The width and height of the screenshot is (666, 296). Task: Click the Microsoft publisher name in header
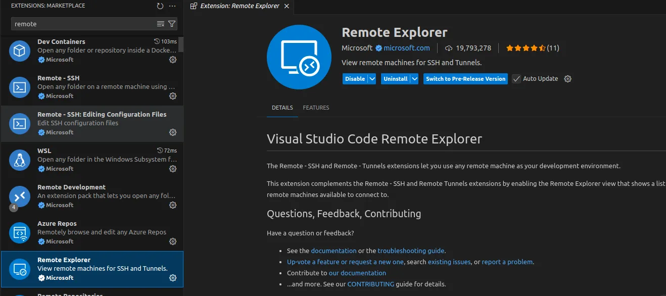coord(357,48)
